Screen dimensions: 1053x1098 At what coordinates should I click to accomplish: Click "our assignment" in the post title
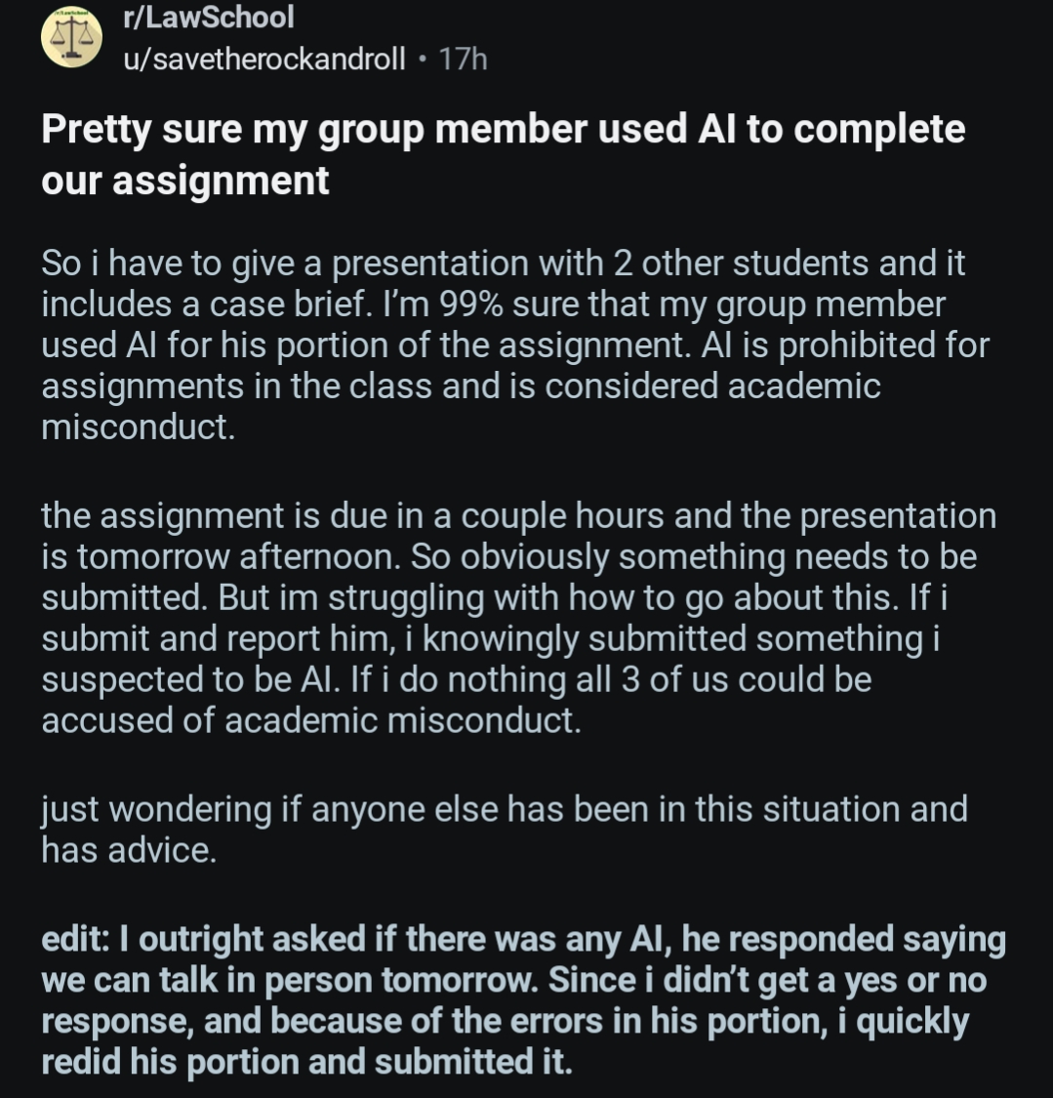tap(185, 181)
